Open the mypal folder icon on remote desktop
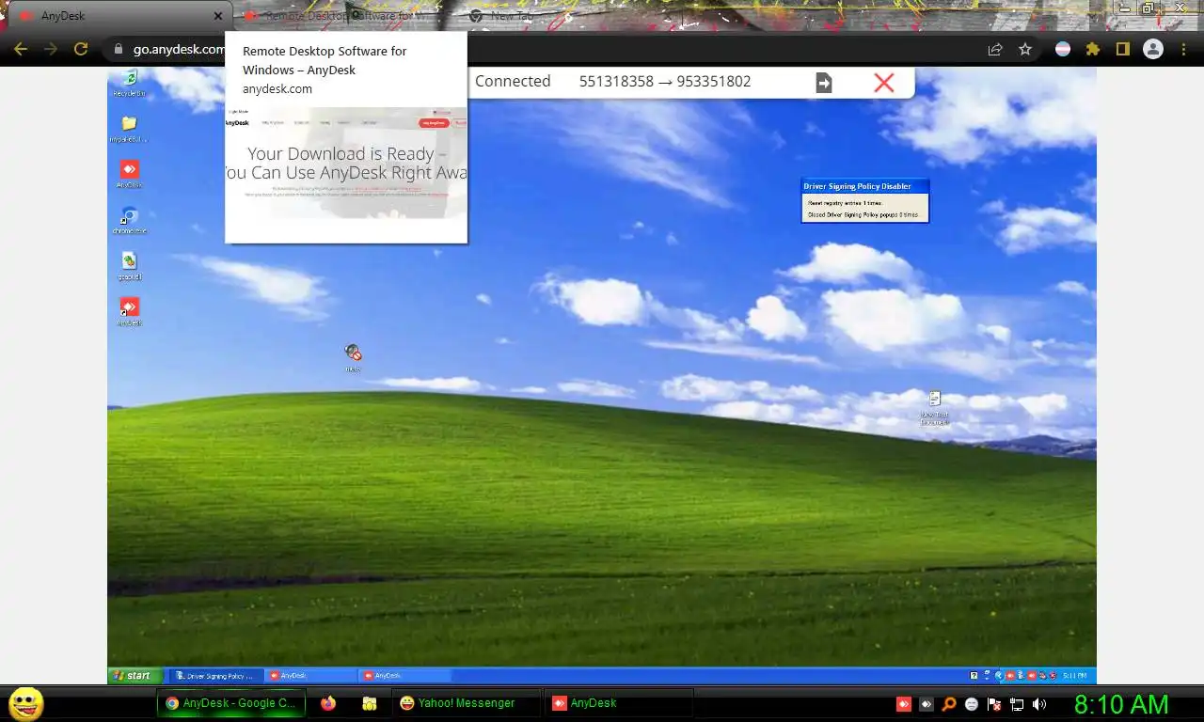 coord(129,129)
